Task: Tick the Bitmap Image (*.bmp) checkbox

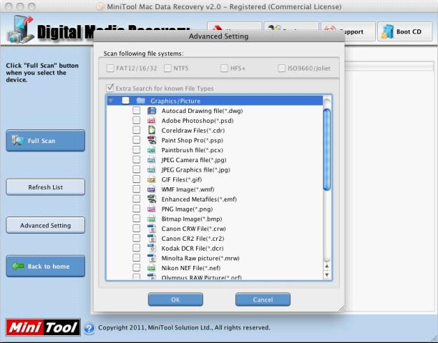Action: pyautogui.click(x=136, y=219)
